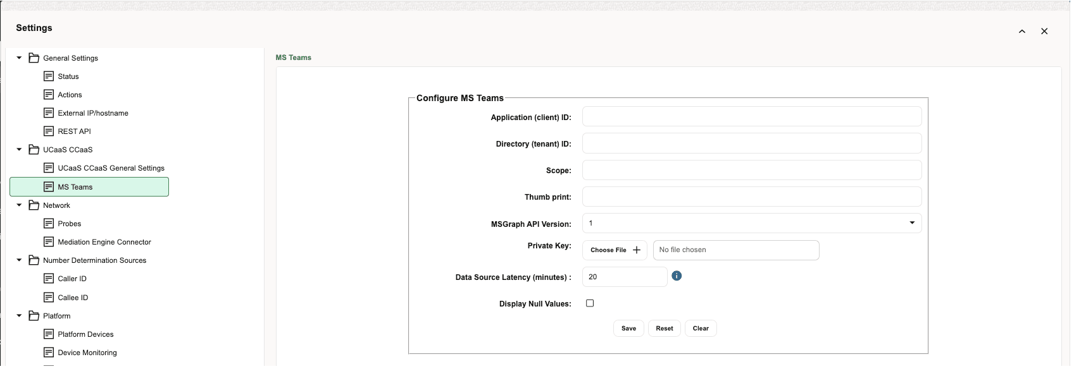Select REST API in the tree

point(74,131)
